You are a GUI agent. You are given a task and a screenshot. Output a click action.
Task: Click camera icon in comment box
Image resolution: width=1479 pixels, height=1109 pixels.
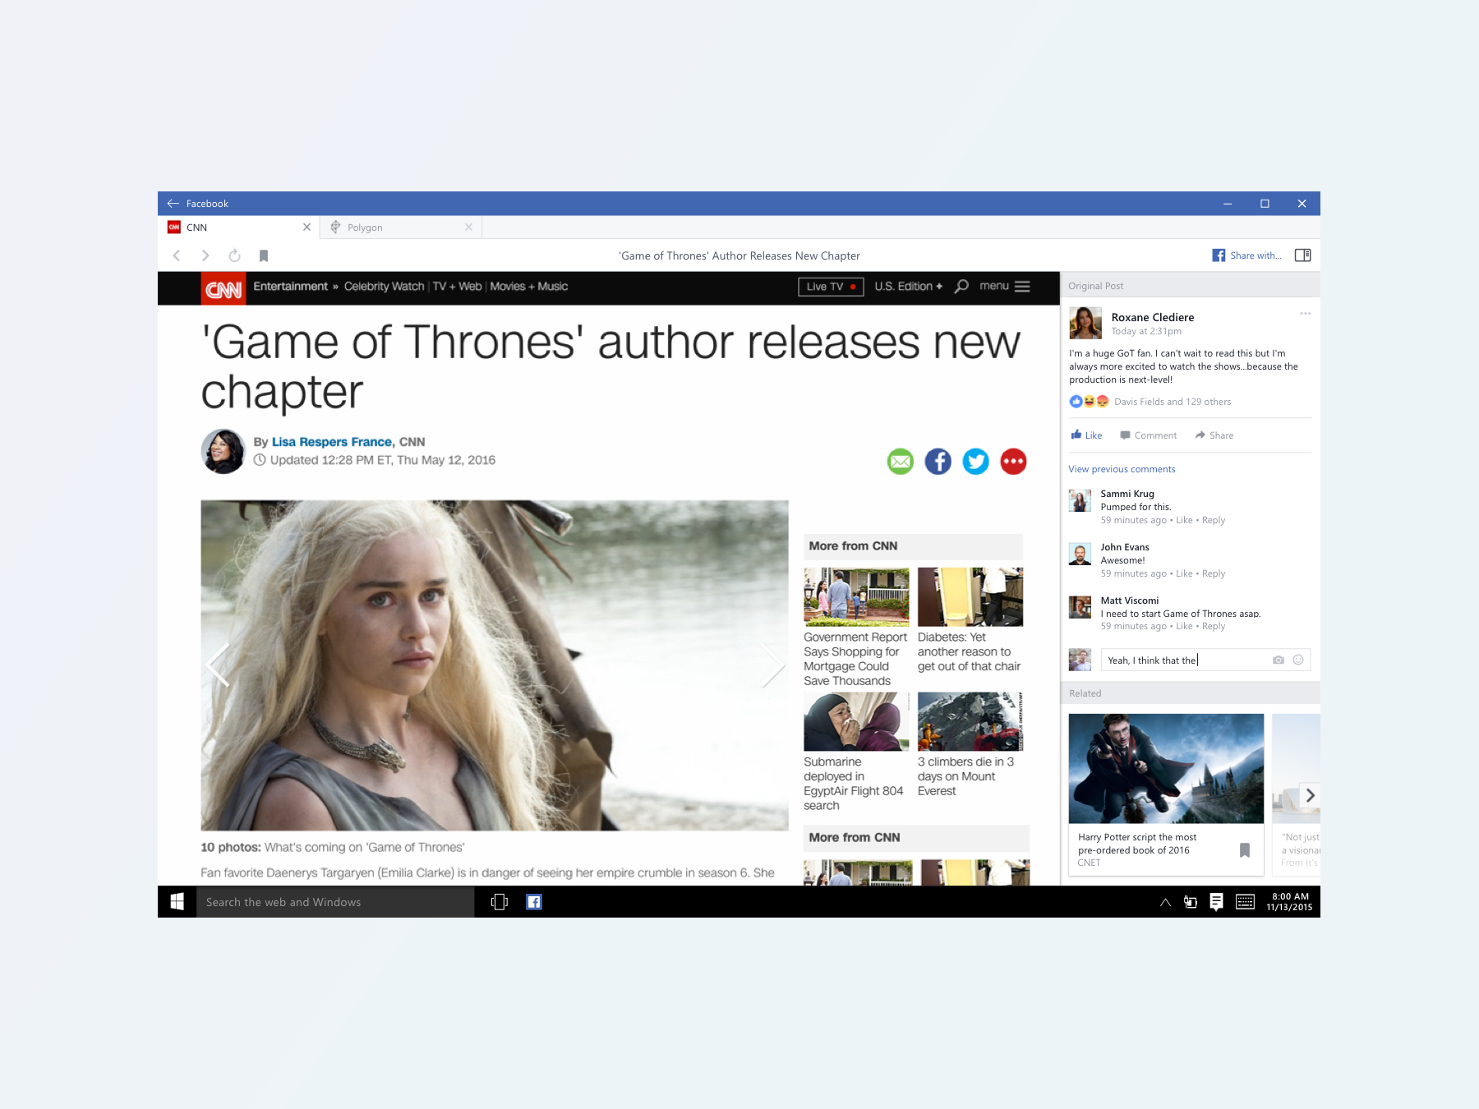point(1278,660)
